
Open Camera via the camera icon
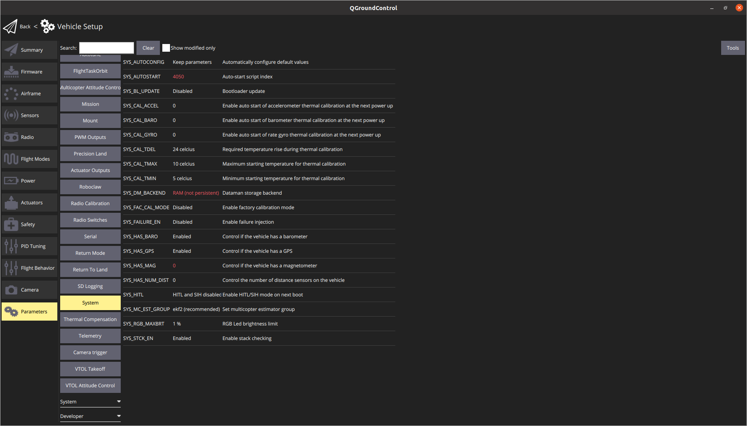click(x=11, y=290)
